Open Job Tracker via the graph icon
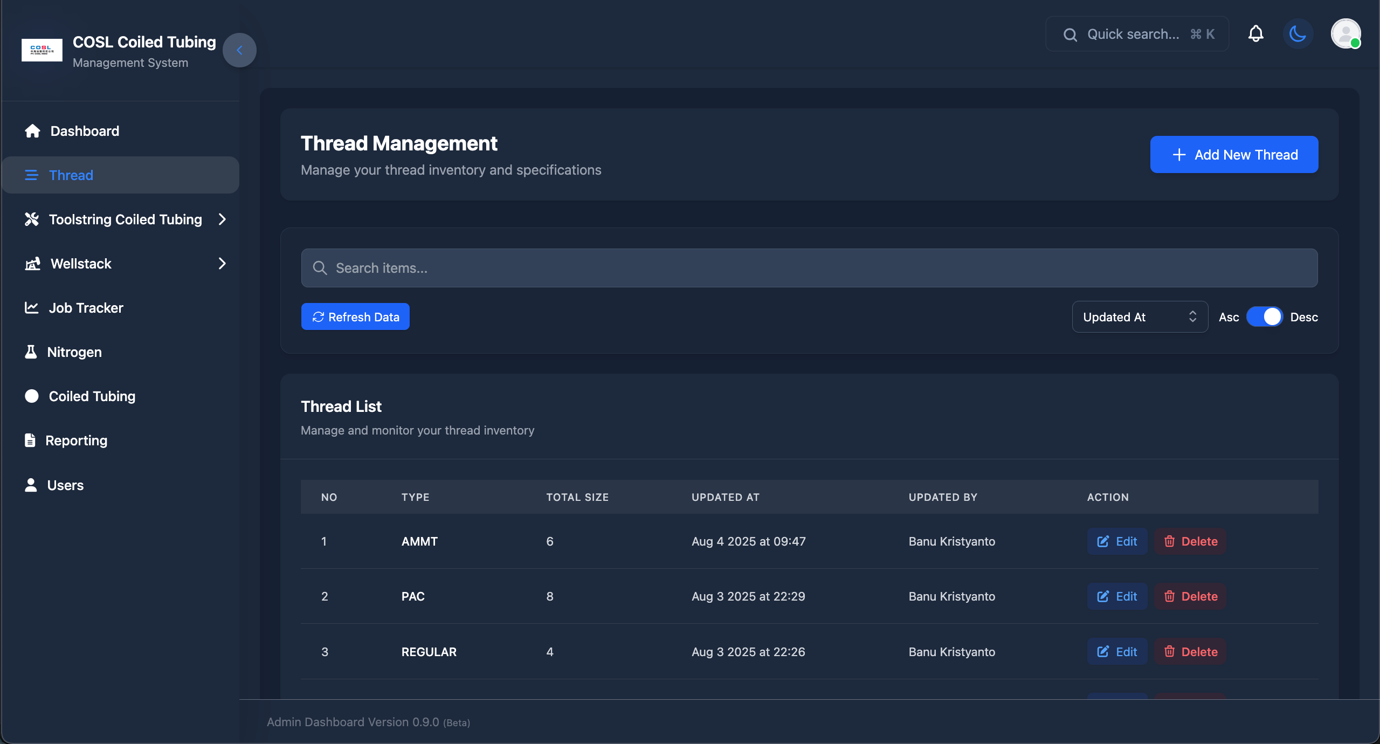This screenshot has width=1380, height=744. tap(32, 307)
